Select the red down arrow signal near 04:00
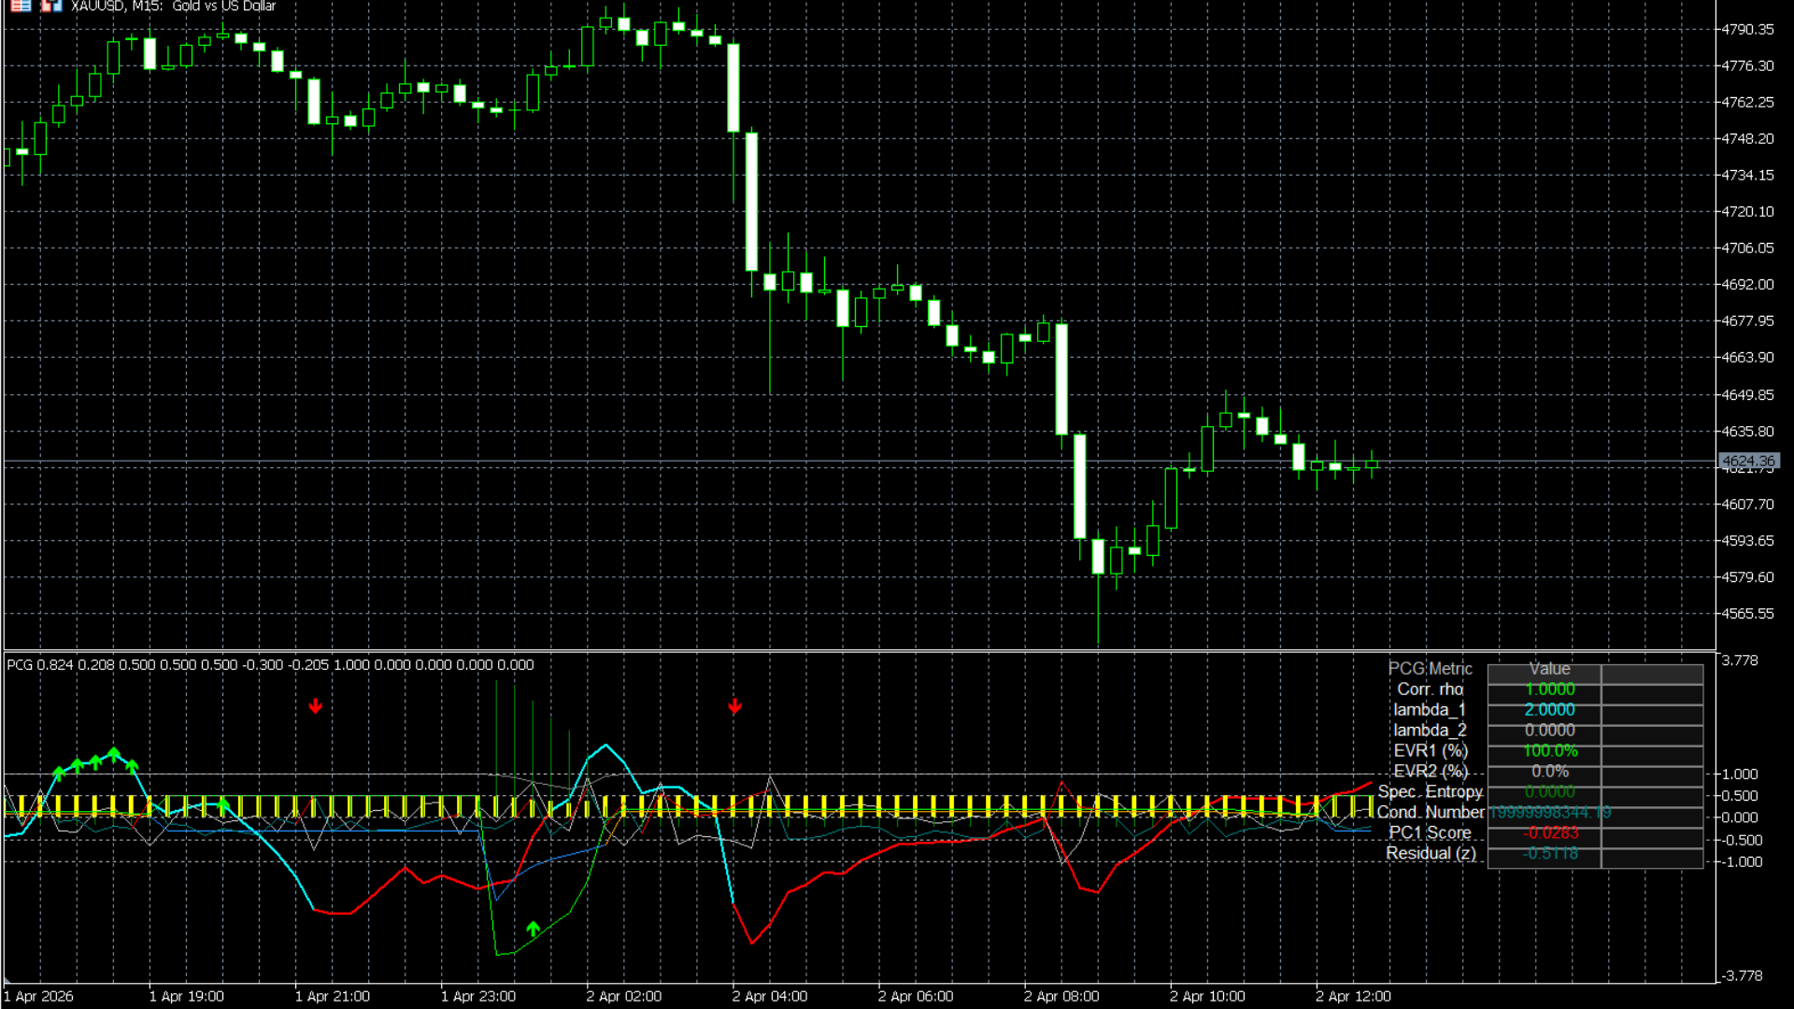1794x1009 pixels. (x=734, y=707)
